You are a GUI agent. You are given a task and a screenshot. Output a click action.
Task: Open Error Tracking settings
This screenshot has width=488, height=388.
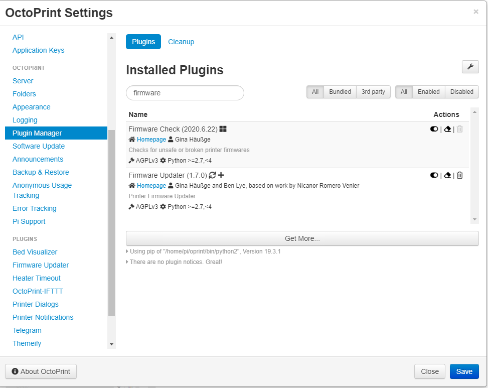tap(34, 208)
